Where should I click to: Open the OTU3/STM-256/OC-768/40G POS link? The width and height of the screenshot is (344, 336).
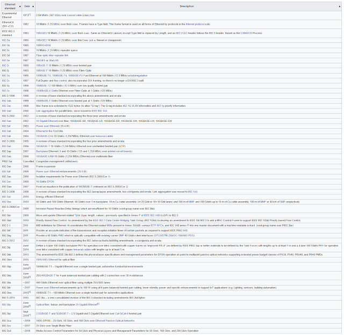point(174,236)
